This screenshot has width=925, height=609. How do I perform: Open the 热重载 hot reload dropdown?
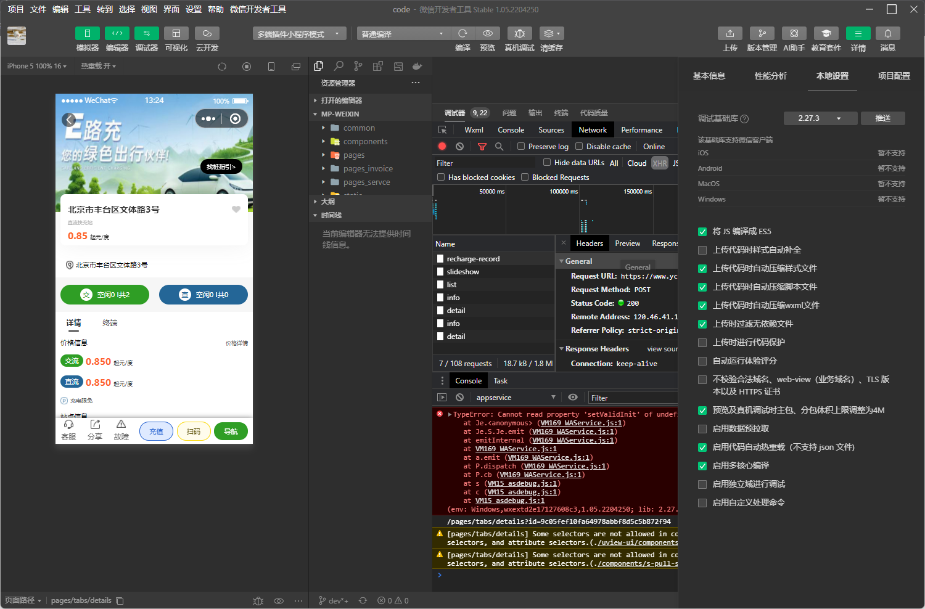(x=99, y=66)
